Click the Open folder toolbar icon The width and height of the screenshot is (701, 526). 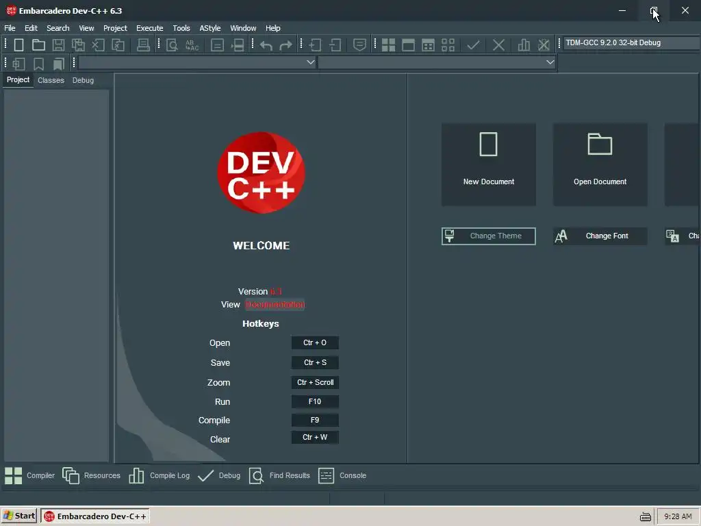click(x=38, y=45)
